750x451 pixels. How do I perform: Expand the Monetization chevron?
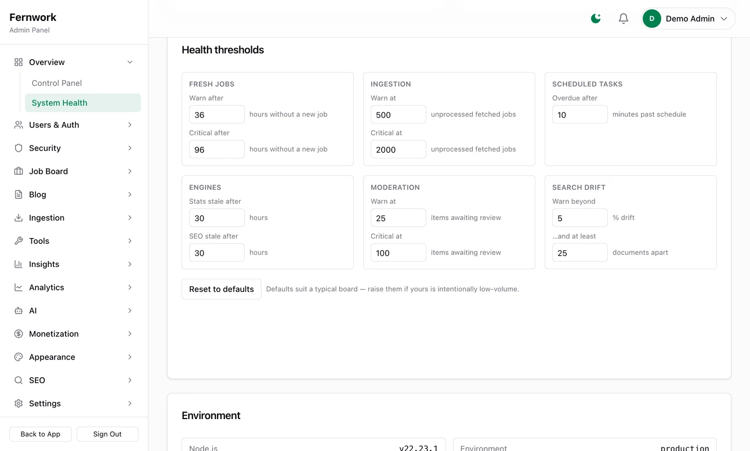coord(130,334)
